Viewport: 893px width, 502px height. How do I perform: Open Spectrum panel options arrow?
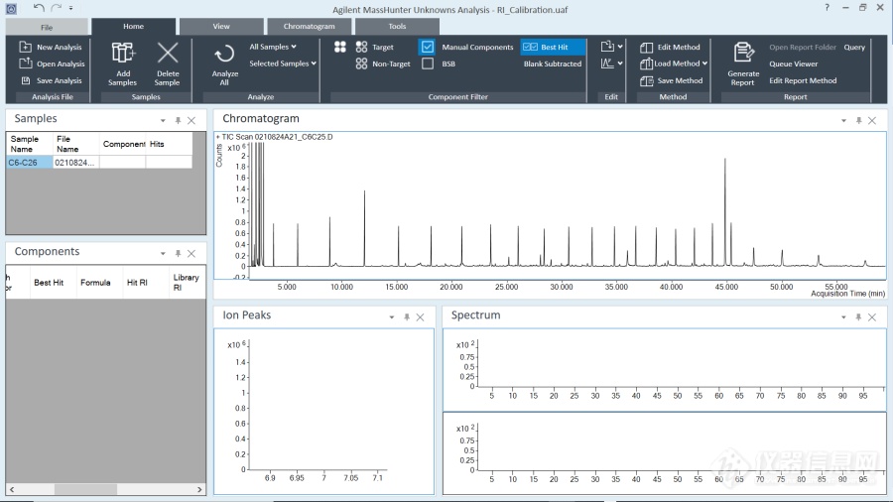click(x=843, y=317)
